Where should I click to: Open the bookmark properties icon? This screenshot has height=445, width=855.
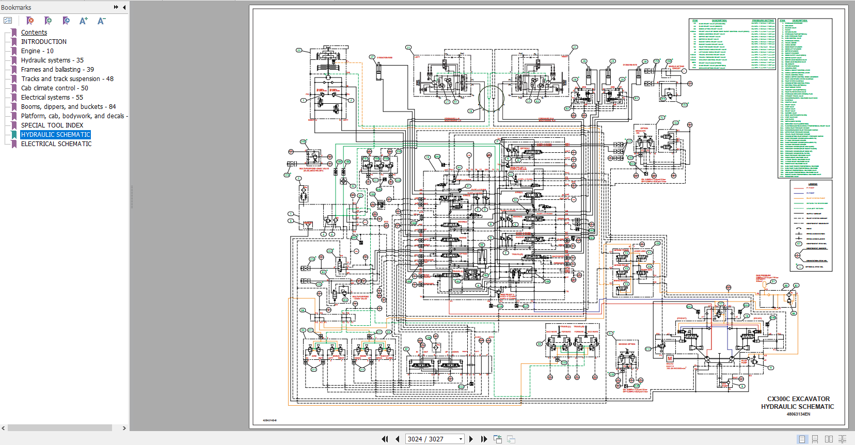coord(66,21)
